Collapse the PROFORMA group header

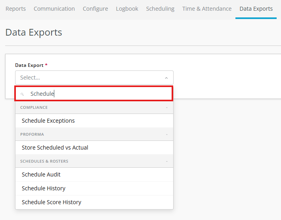94,134
